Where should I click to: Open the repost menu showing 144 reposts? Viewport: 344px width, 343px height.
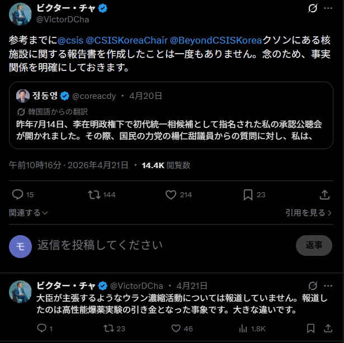pyautogui.click(x=94, y=194)
